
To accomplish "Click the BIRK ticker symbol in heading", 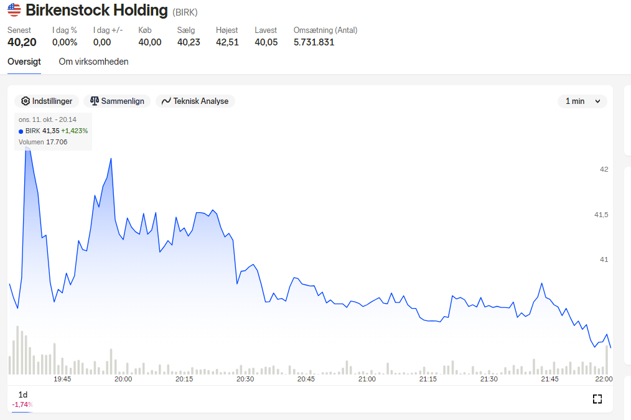I will pos(185,12).
